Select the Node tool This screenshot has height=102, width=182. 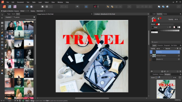click(2, 18)
